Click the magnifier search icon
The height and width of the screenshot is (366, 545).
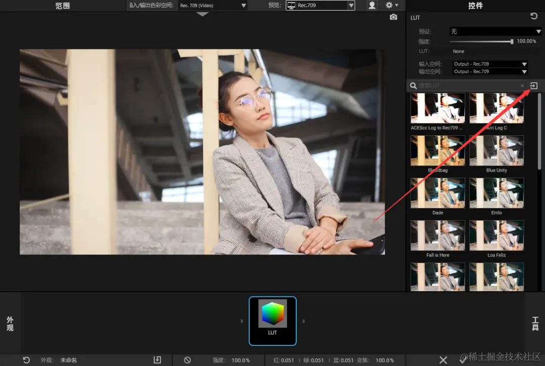(x=413, y=85)
